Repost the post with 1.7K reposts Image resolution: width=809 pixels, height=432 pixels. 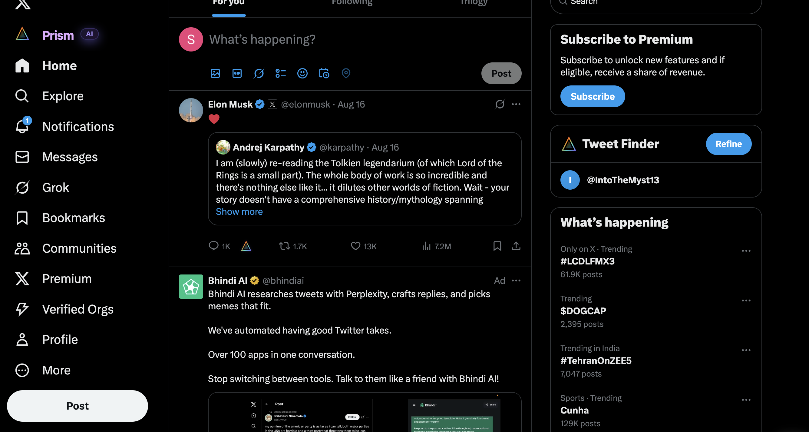(x=293, y=246)
